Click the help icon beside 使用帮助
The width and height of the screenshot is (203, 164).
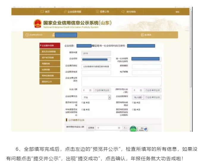123,12
